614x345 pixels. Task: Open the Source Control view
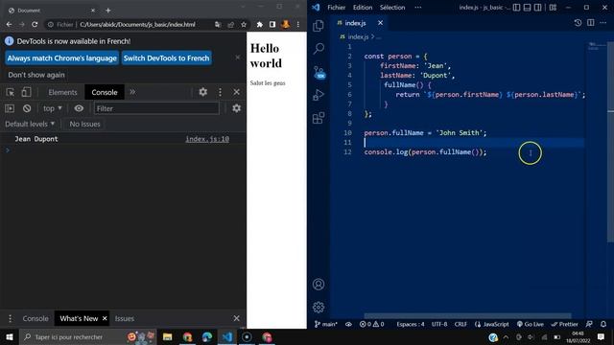(x=319, y=73)
